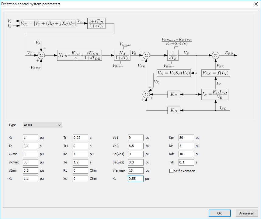Select the Kpr input field
This screenshot has width=261, height=219.
[186, 138]
